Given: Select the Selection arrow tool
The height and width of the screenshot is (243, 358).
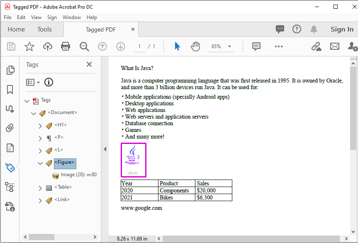Looking at the screenshot, I should click(177, 46).
